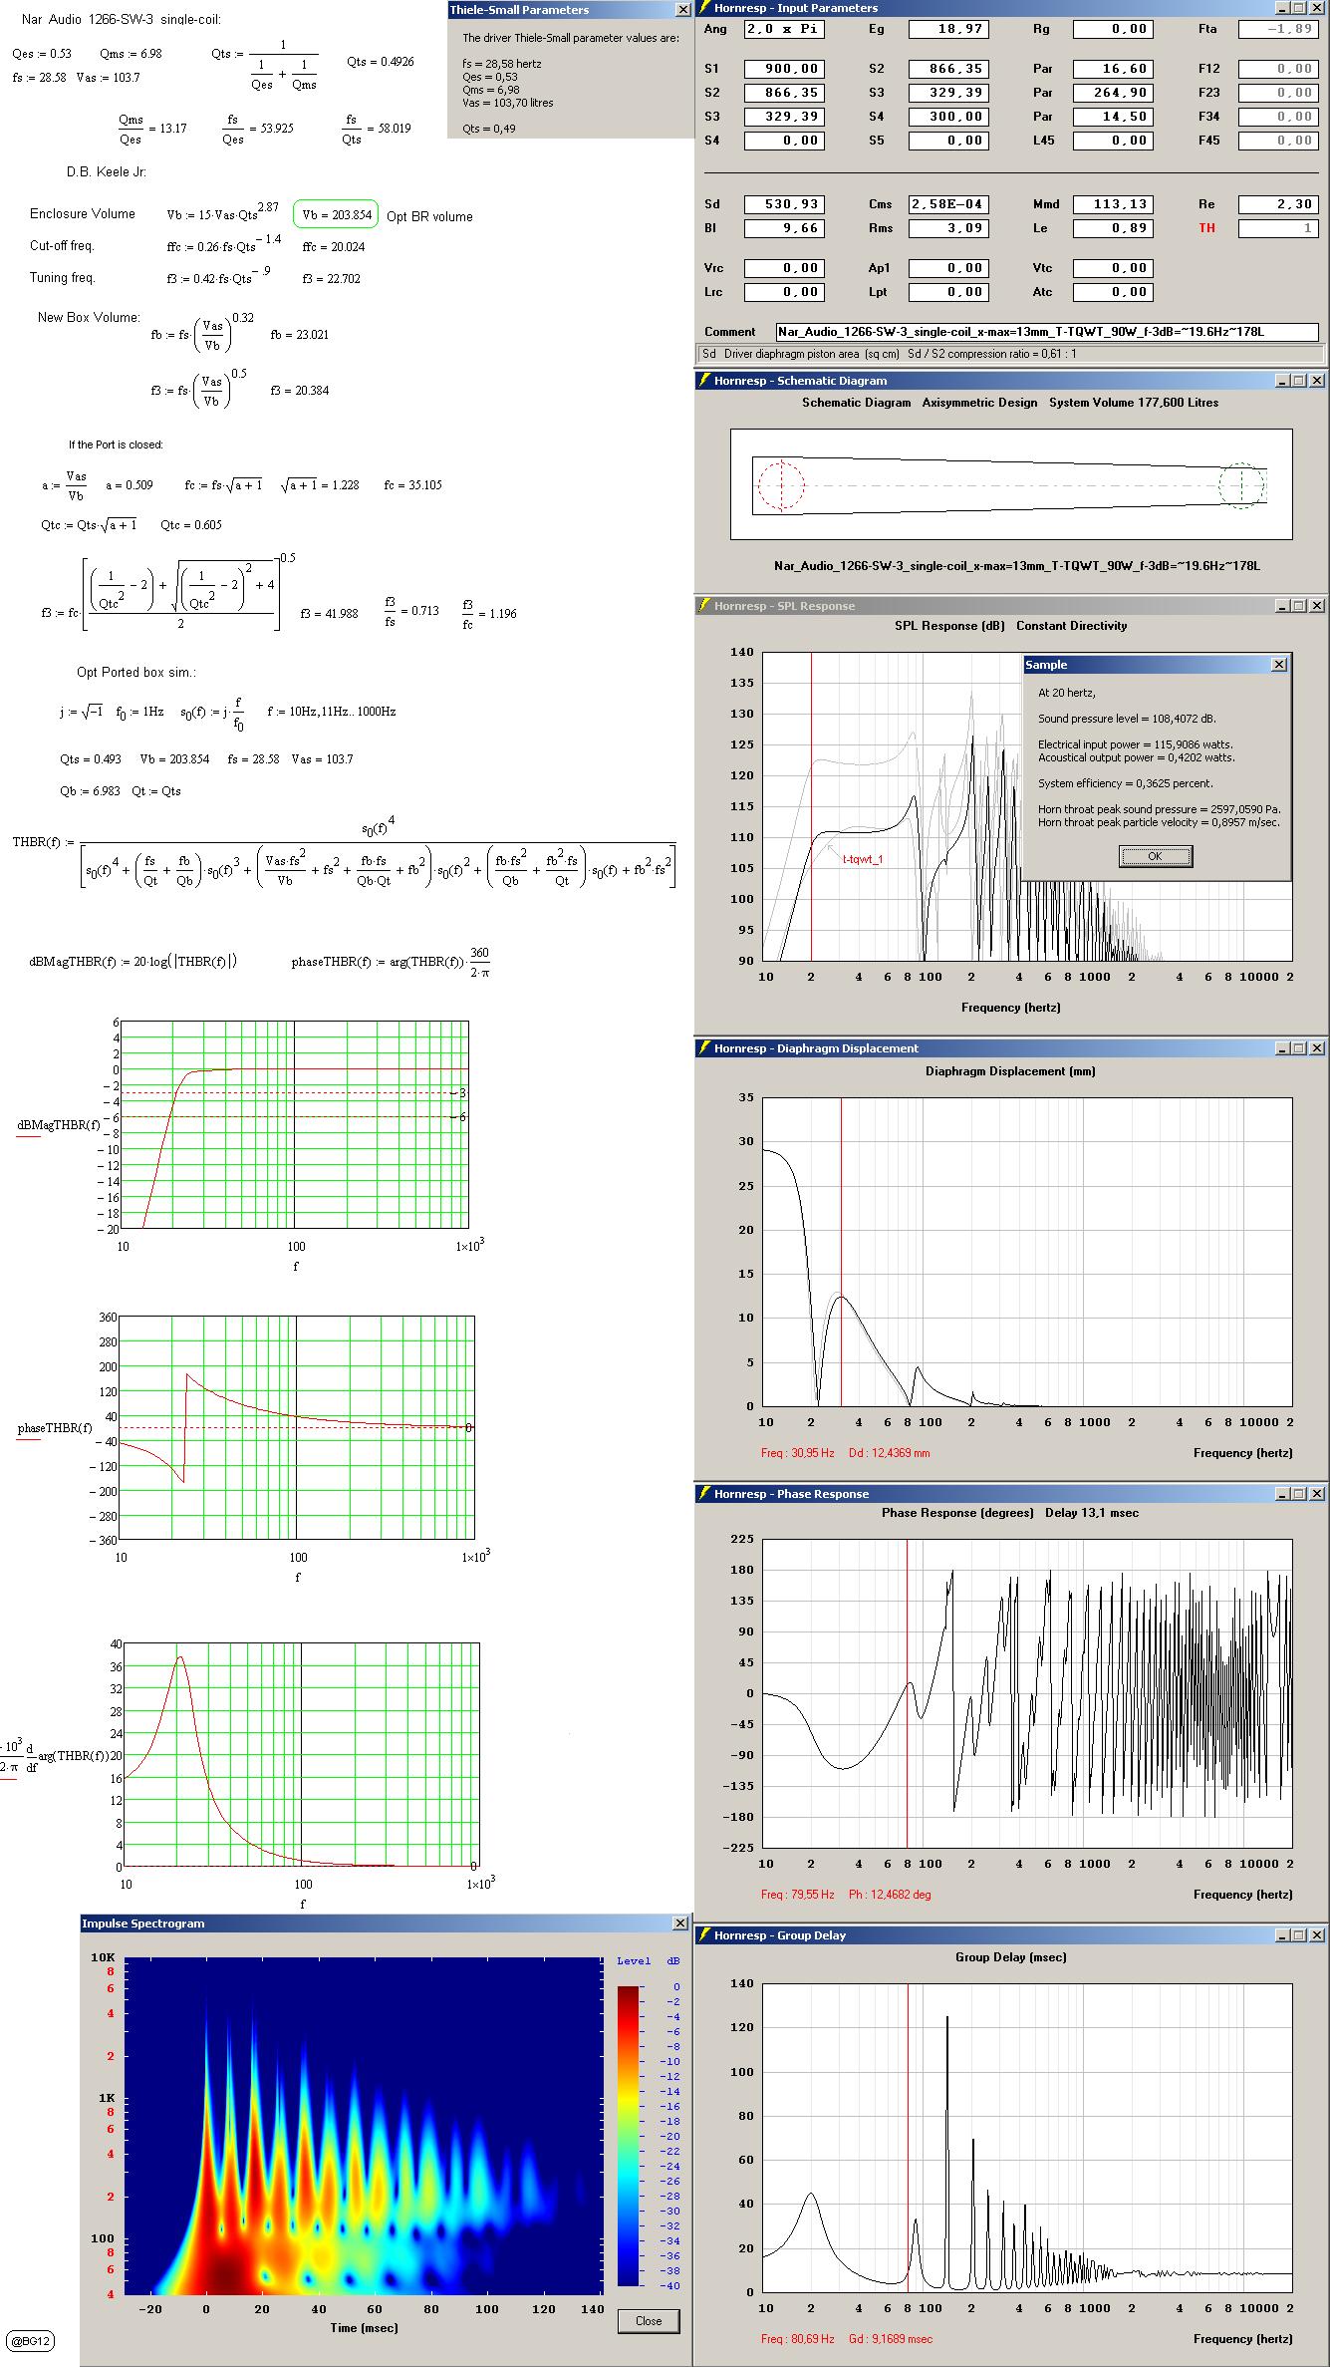The height and width of the screenshot is (2367, 1330).
Task: Click the S4 field showing 300,00
Action: [948, 117]
